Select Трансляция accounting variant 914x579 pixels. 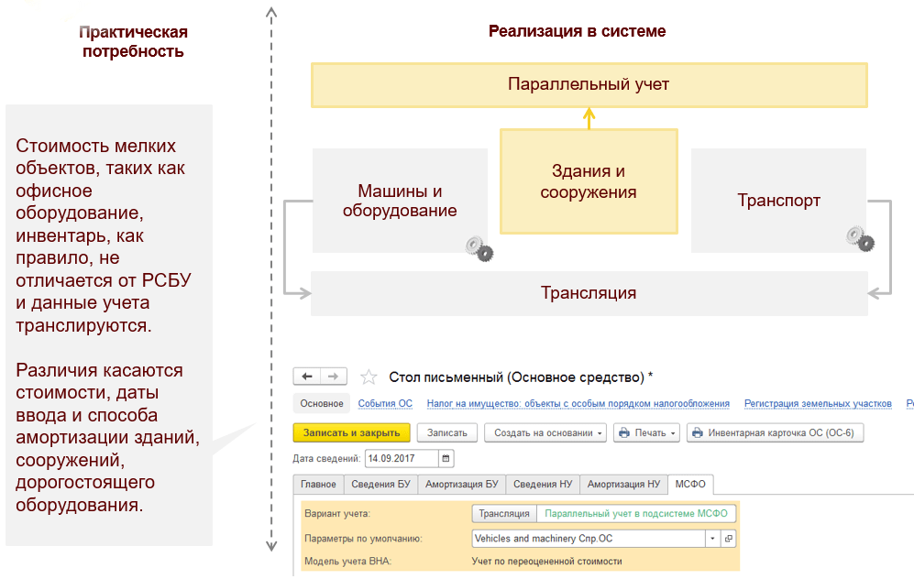(503, 514)
